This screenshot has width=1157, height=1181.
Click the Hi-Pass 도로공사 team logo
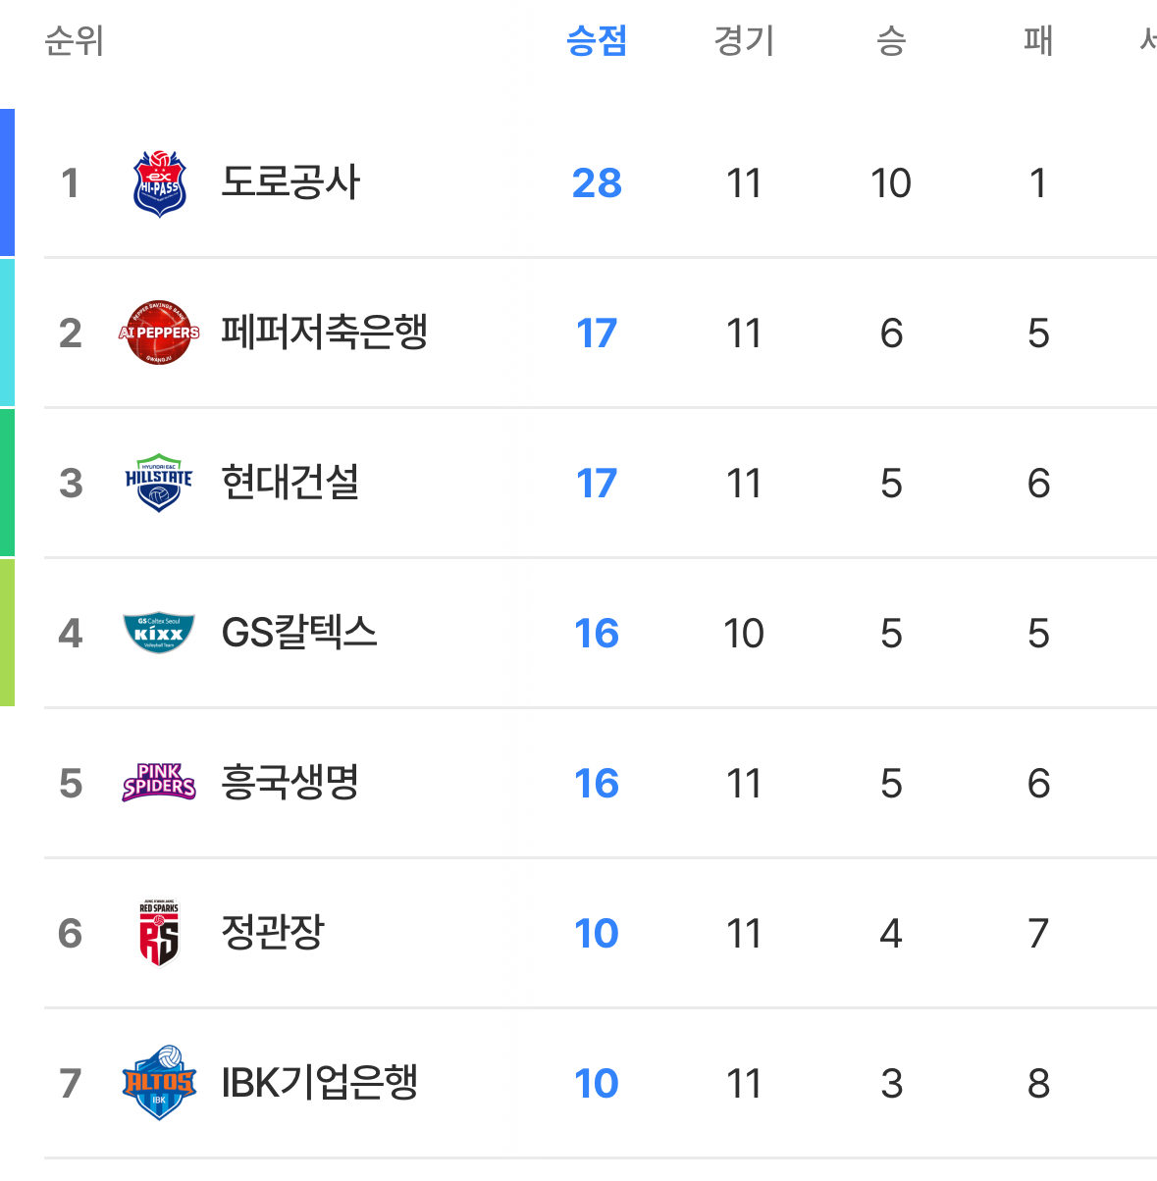tap(159, 182)
